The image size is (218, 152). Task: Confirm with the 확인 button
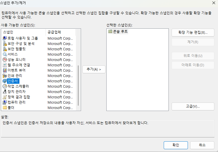[176, 145]
